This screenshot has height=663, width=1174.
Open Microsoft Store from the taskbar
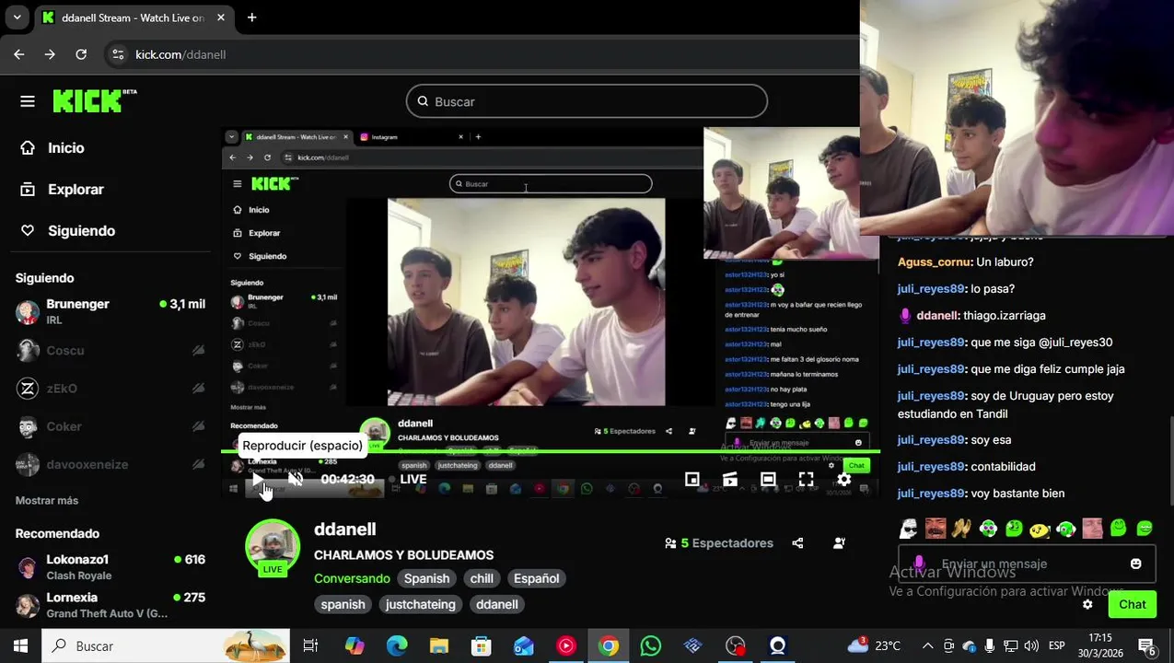[482, 646]
